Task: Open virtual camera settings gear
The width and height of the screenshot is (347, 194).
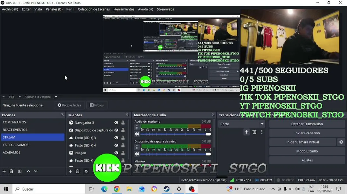Action: click(341, 142)
